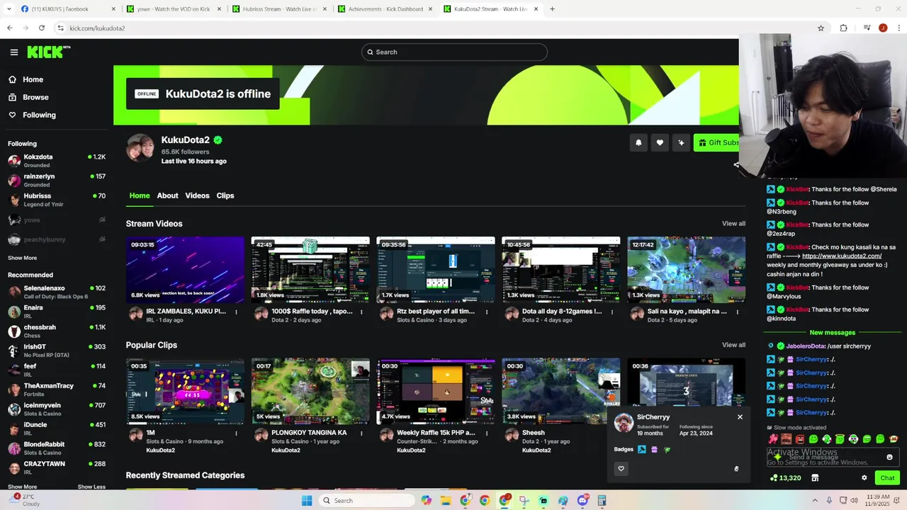This screenshot has width=907, height=510.
Task: Click the Gift Subs button
Action: (x=716, y=142)
